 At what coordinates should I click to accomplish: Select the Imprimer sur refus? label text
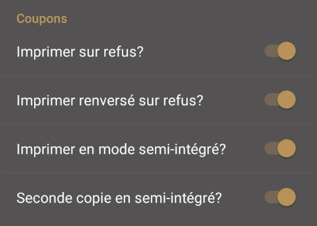(80, 52)
